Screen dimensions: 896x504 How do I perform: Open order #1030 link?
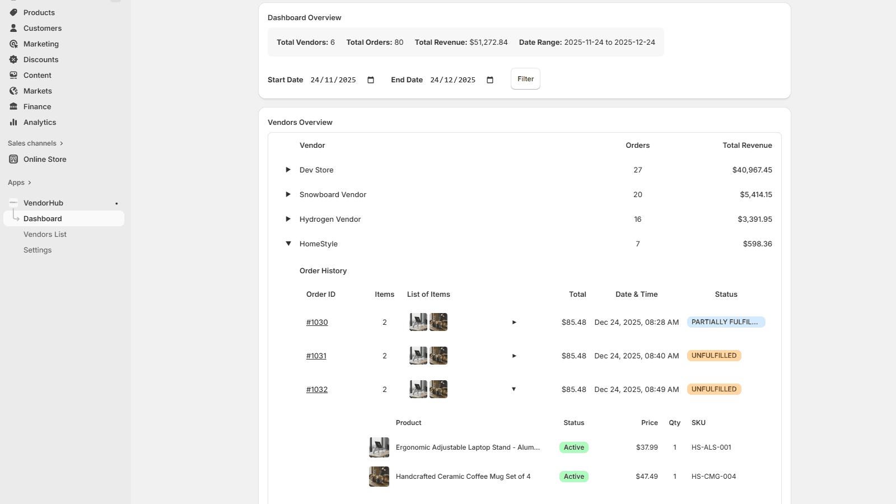point(317,322)
